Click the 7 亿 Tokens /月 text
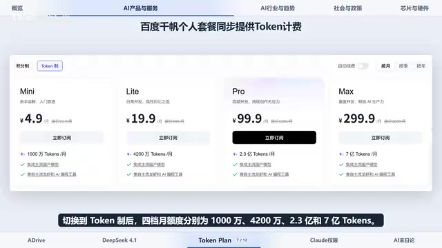Image resolution: width=442 pixels, height=248 pixels. coord(361,154)
